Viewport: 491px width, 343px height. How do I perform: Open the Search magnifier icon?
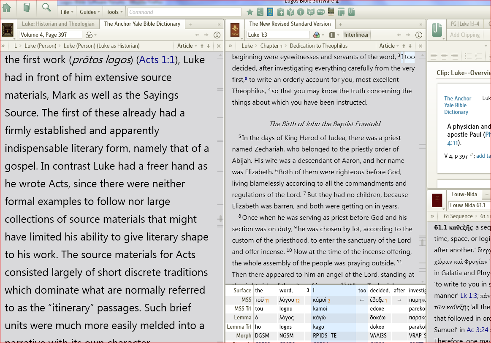46,8
